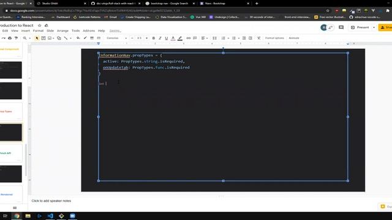392x220 pixels.
Task: Open the View menu
Action: pyautogui.click(x=15, y=31)
